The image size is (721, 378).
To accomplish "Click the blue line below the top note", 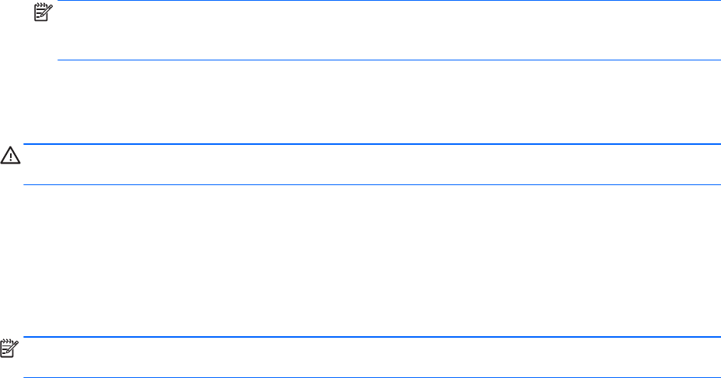I will pos(388,60).
